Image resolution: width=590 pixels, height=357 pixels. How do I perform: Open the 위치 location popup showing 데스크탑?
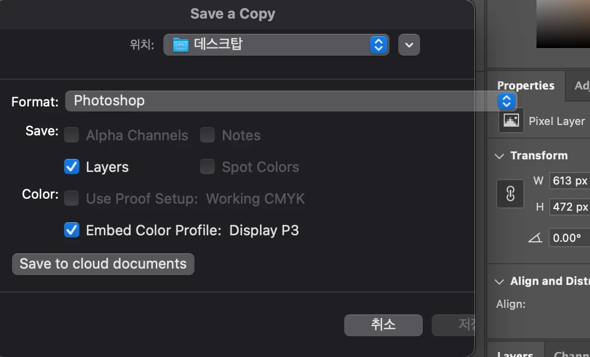click(x=276, y=45)
